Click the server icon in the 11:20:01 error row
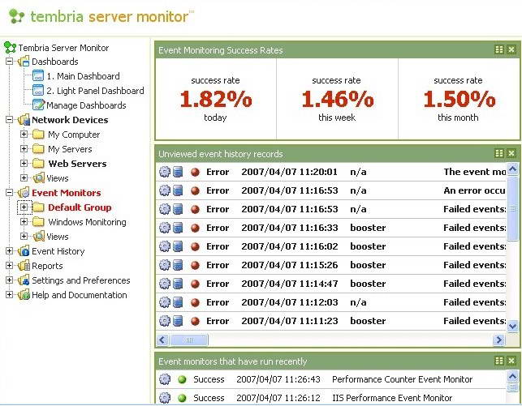Screen dimensions: 522x406 (178, 172)
